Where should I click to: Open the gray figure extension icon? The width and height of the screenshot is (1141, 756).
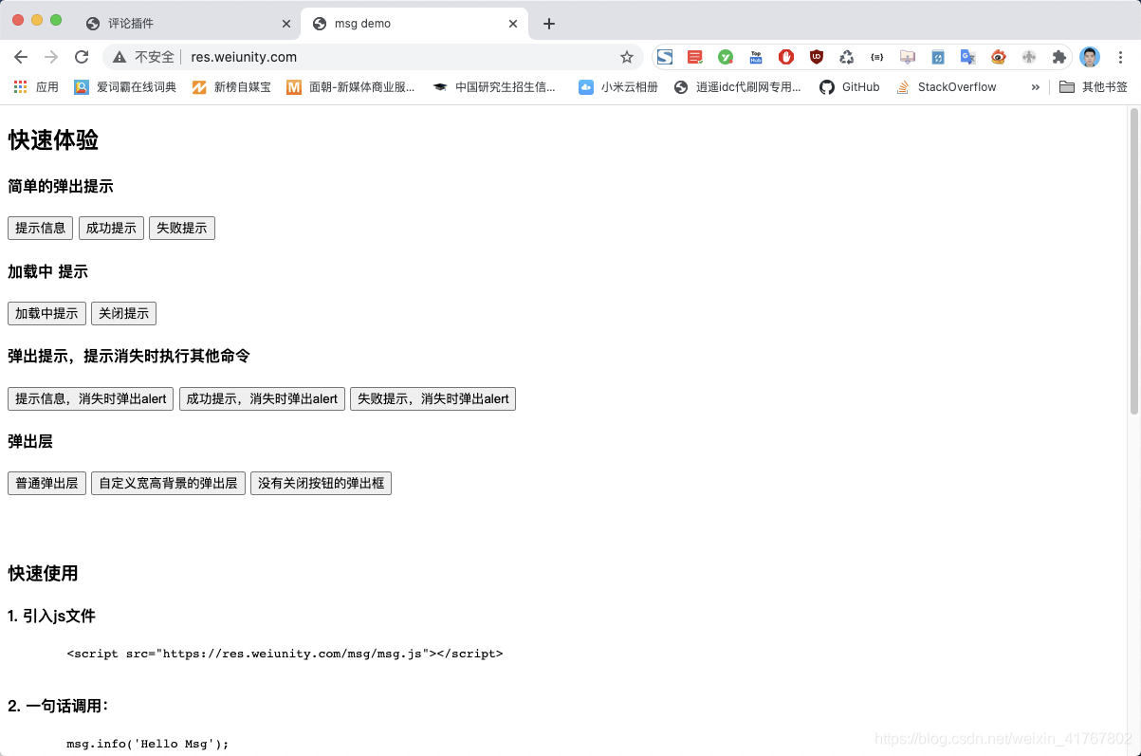coord(1029,57)
